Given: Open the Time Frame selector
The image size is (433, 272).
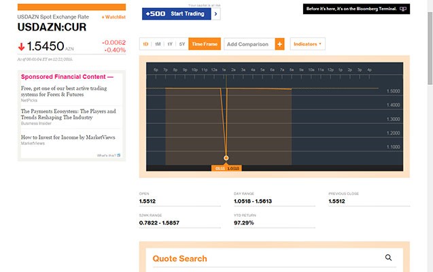Looking at the screenshot, I should 204,44.
